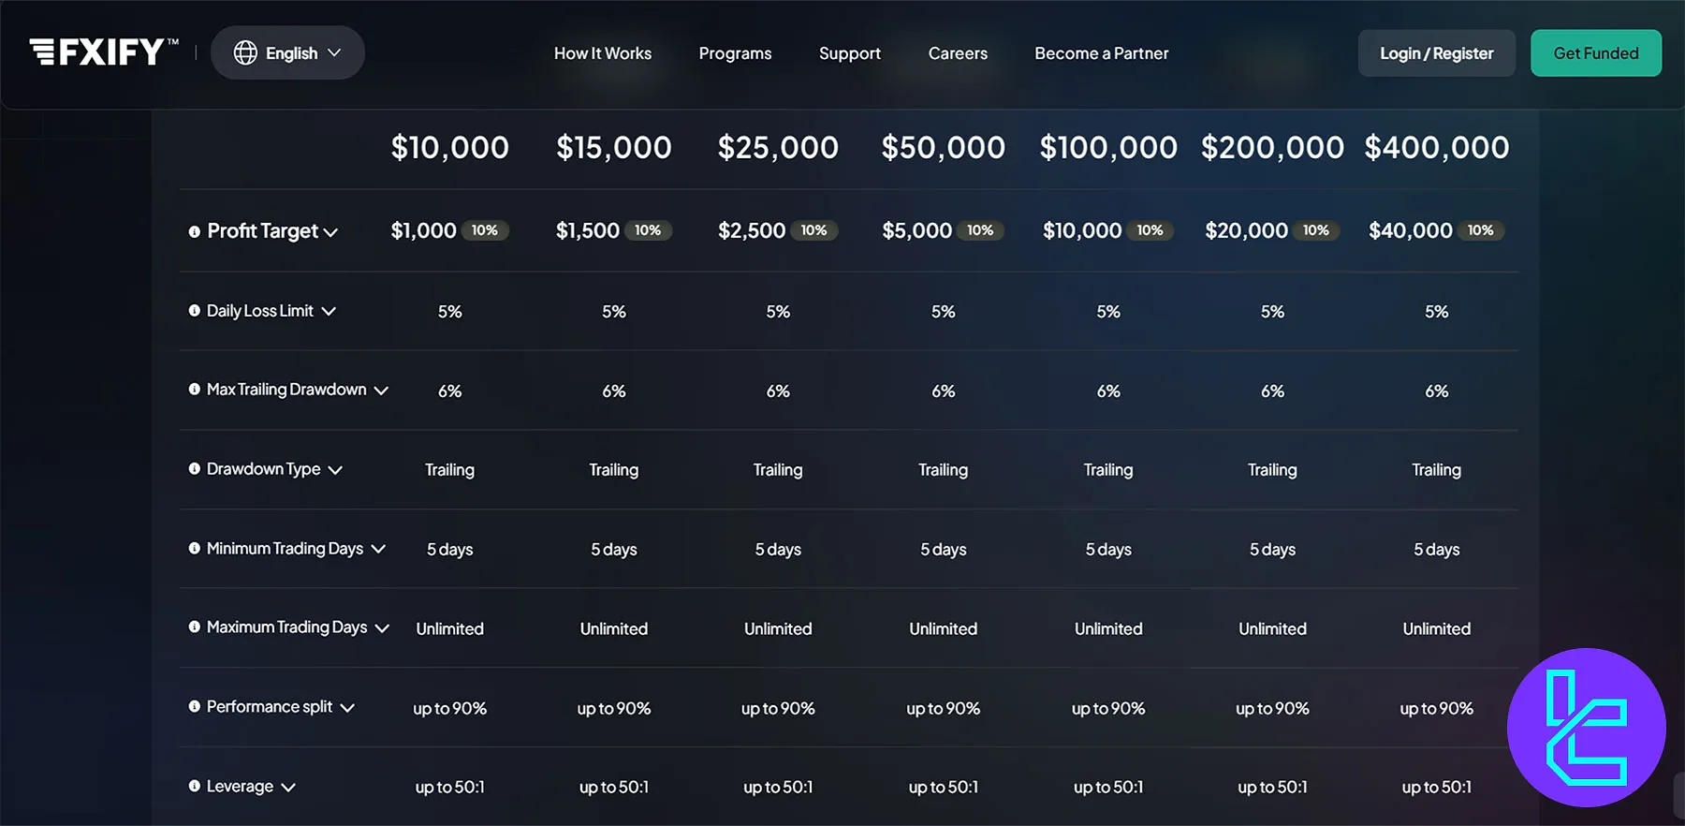The image size is (1685, 826).
Task: Click the purple TC logo badge
Action: point(1586,728)
